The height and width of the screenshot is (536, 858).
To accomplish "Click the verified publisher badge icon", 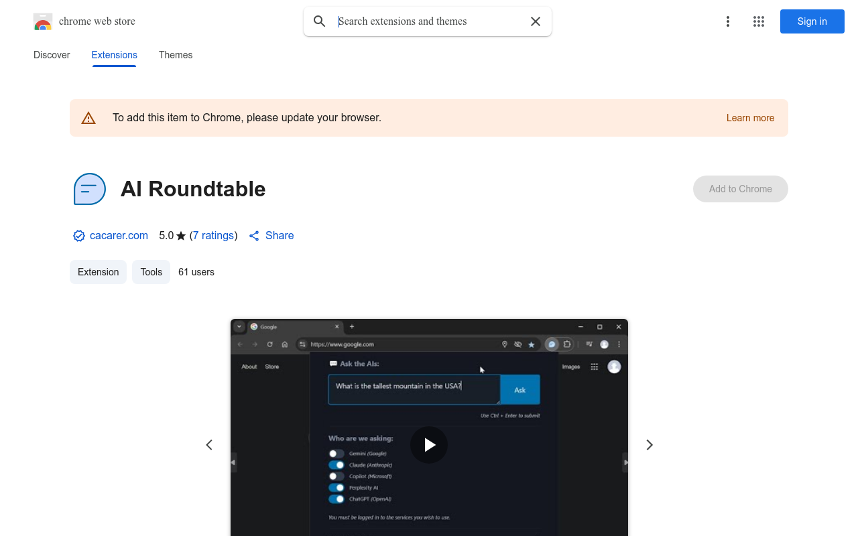I will [x=79, y=236].
